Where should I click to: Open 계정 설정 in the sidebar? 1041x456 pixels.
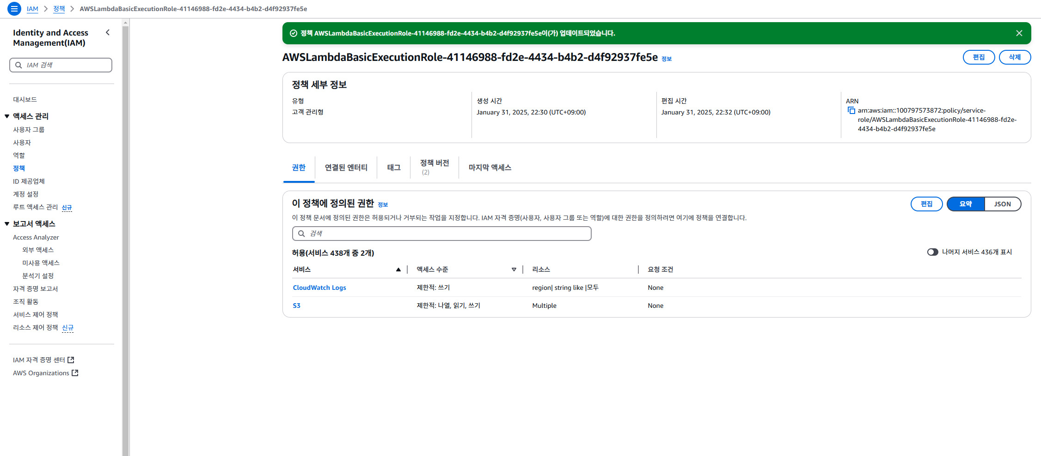click(25, 194)
